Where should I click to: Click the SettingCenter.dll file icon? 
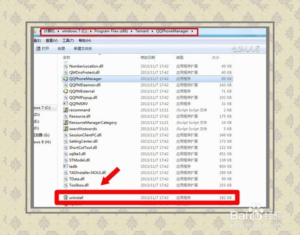(x=66, y=141)
